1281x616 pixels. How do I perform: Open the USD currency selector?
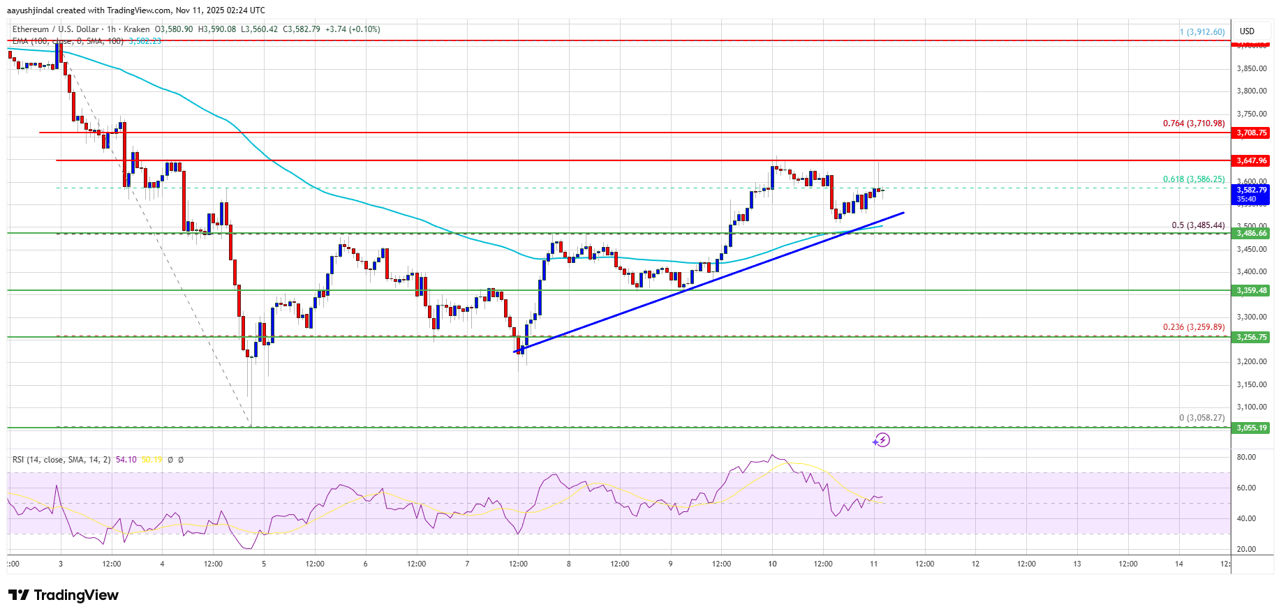(x=1247, y=31)
